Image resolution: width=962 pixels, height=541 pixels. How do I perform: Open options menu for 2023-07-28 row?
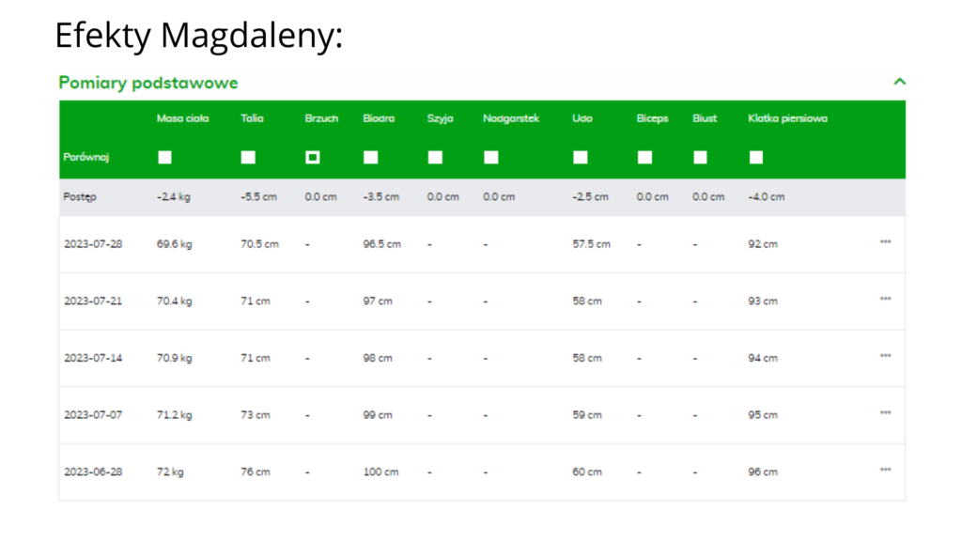885,242
